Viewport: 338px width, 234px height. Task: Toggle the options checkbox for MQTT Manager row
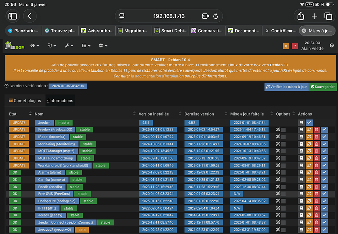coord(284,151)
